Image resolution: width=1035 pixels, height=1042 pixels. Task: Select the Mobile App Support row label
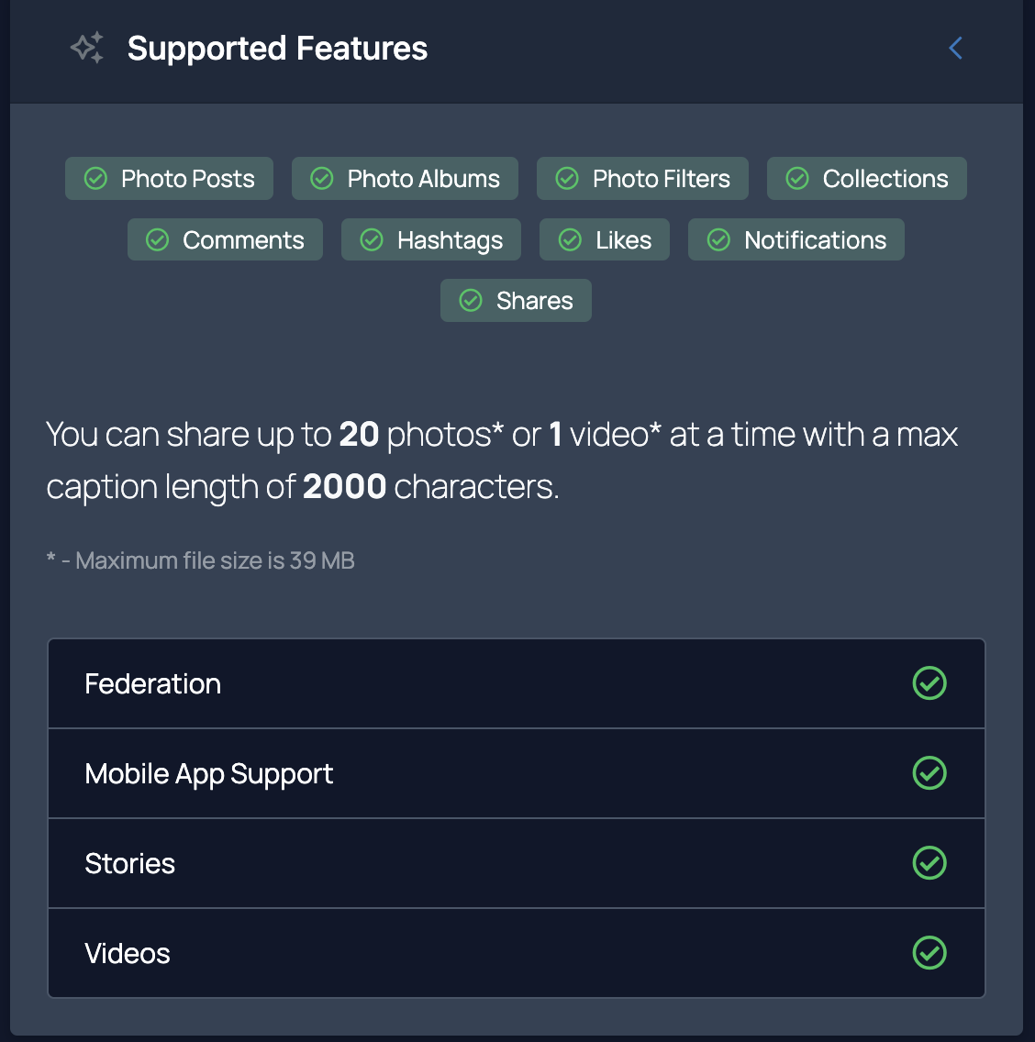208,774
